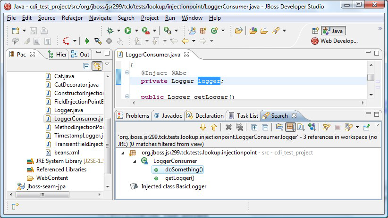This screenshot has width=388, height=218.
Task: Remove all matches in Search view
Action: [x=239, y=127]
